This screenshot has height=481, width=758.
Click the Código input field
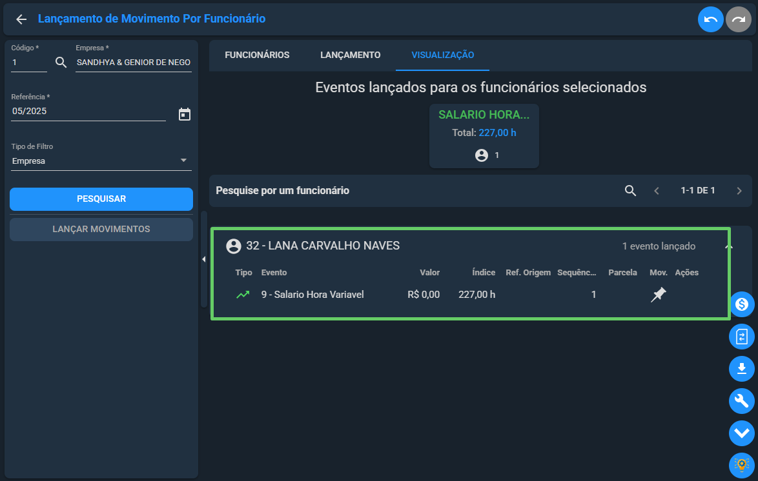[29, 63]
